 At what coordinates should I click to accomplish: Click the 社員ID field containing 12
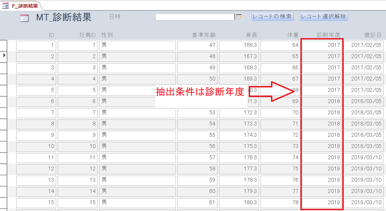point(77,169)
